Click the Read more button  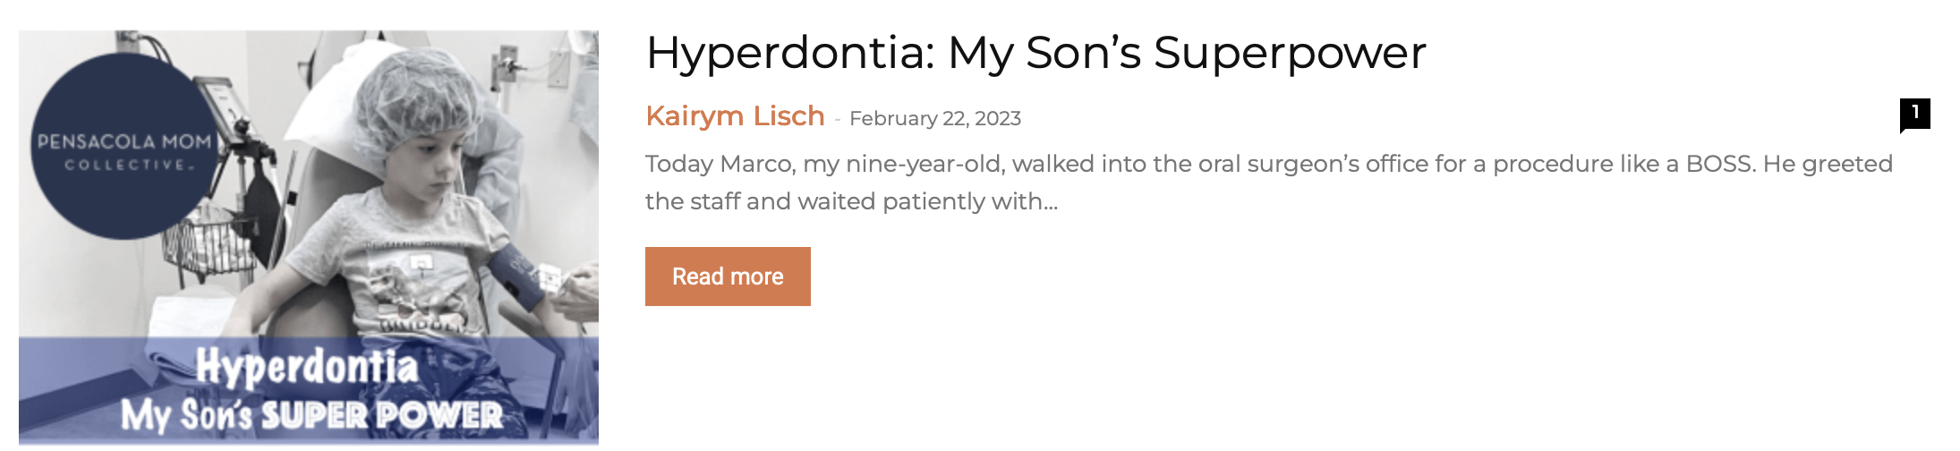tap(728, 277)
